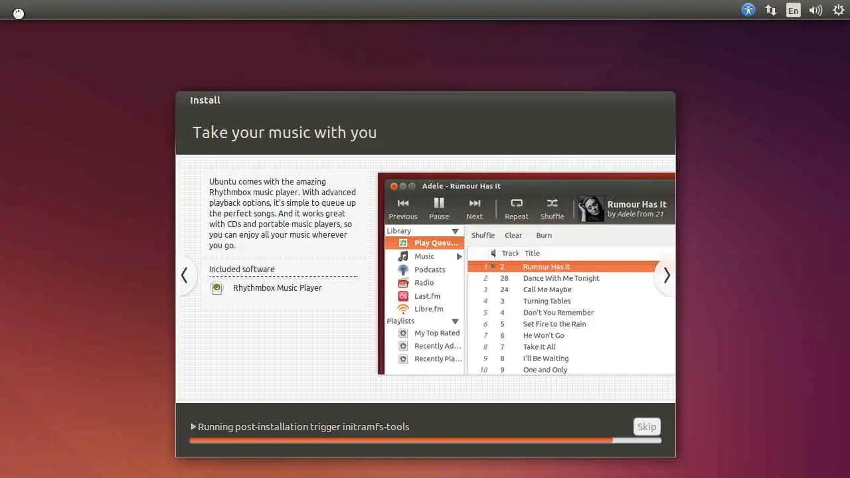
Task: Open the Recently Played playlist
Action: pos(438,358)
